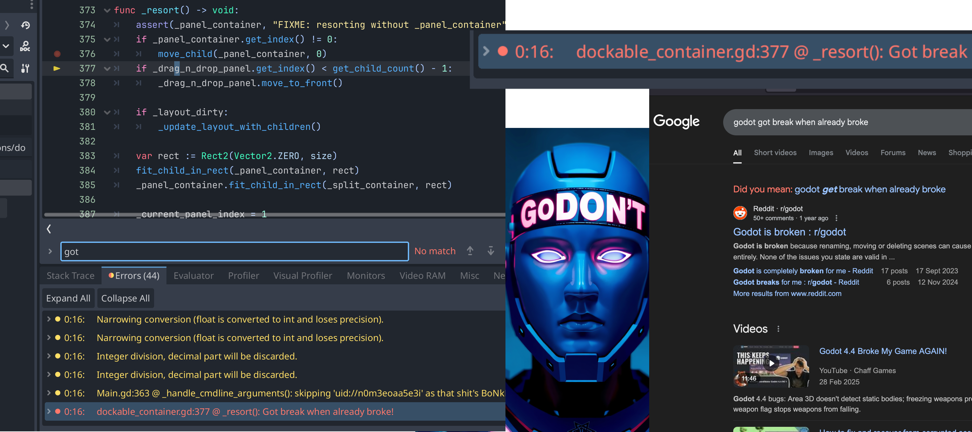Image resolution: width=972 pixels, height=432 pixels.
Task: Select the Google Images tab
Action: click(x=821, y=153)
